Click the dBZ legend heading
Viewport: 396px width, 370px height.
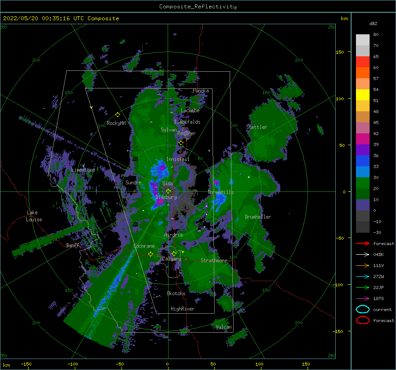(x=373, y=23)
